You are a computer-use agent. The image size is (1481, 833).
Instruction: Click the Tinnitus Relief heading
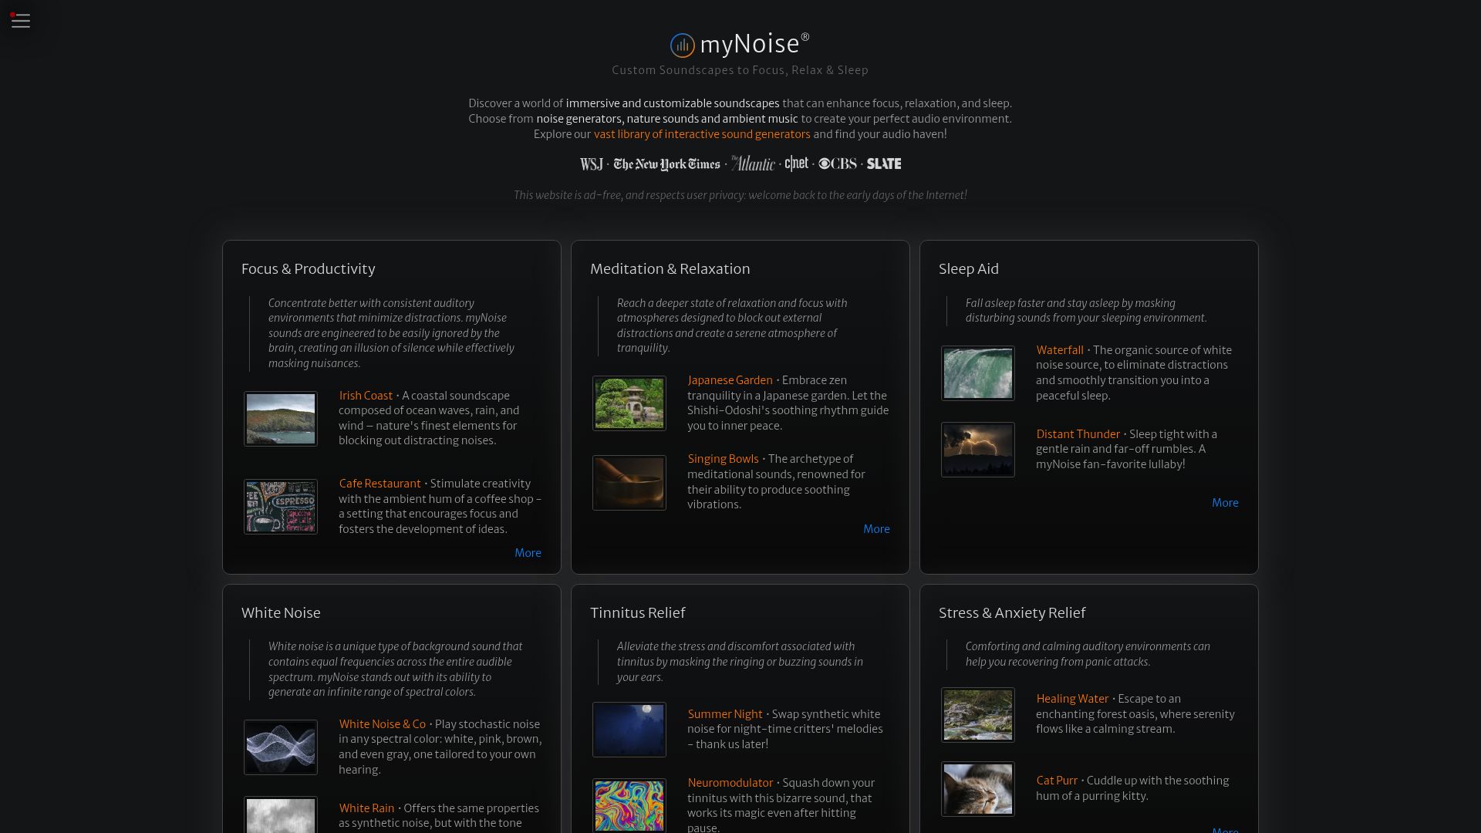point(637,613)
